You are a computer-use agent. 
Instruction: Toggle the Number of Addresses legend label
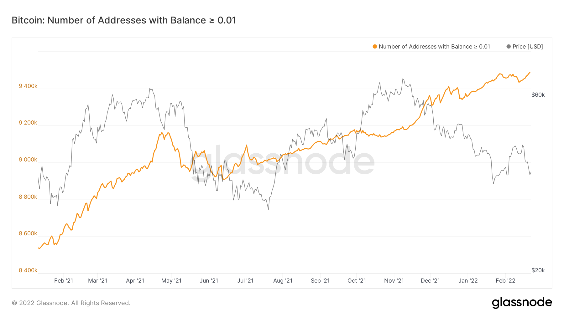click(x=434, y=47)
